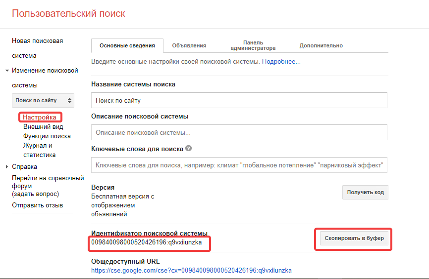Click the search engine ID 009840098000520426196:q9vxiiunzka
Image resolution: width=429 pixels, height=279 pixels.
pos(146,242)
